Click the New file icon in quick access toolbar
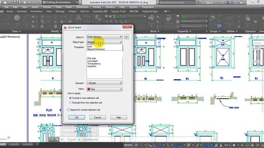 coord(5,2)
